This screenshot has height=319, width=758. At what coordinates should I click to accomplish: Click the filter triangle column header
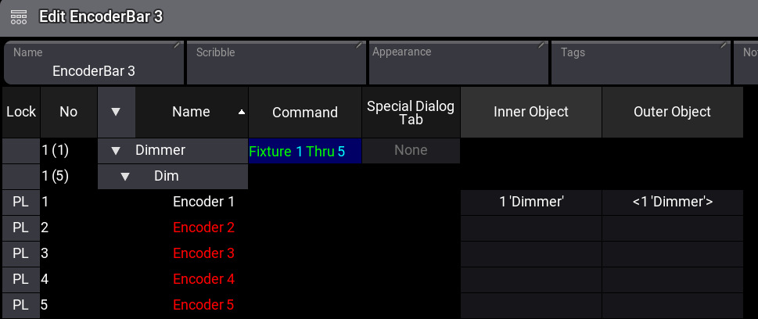(116, 112)
